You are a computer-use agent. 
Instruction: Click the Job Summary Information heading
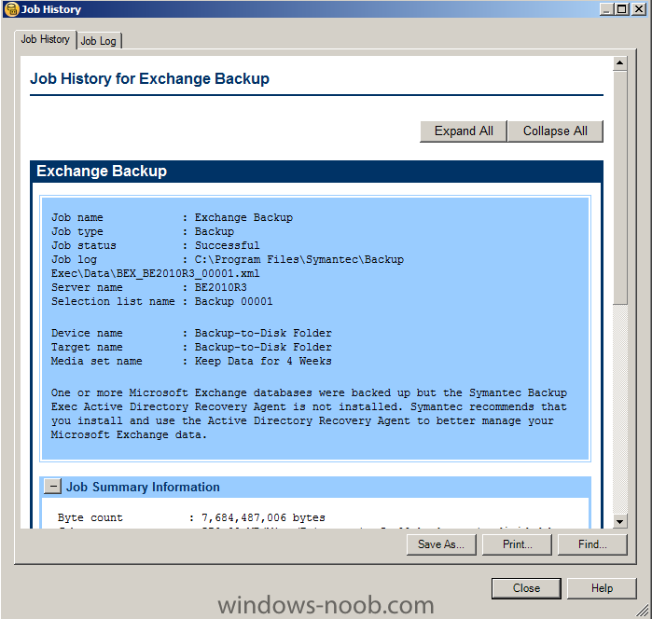click(x=143, y=487)
